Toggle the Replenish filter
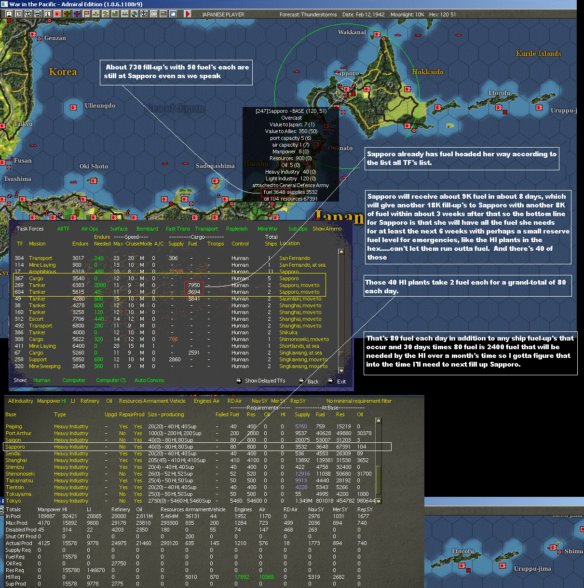584x588 pixels. (237, 229)
